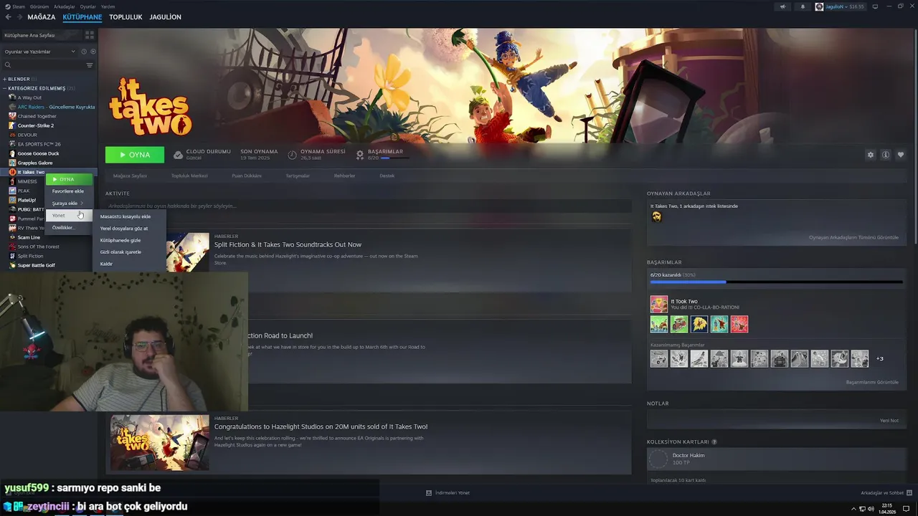Click Başarımlarımı Görüntüle link
This screenshot has height=516, width=918.
872,382
